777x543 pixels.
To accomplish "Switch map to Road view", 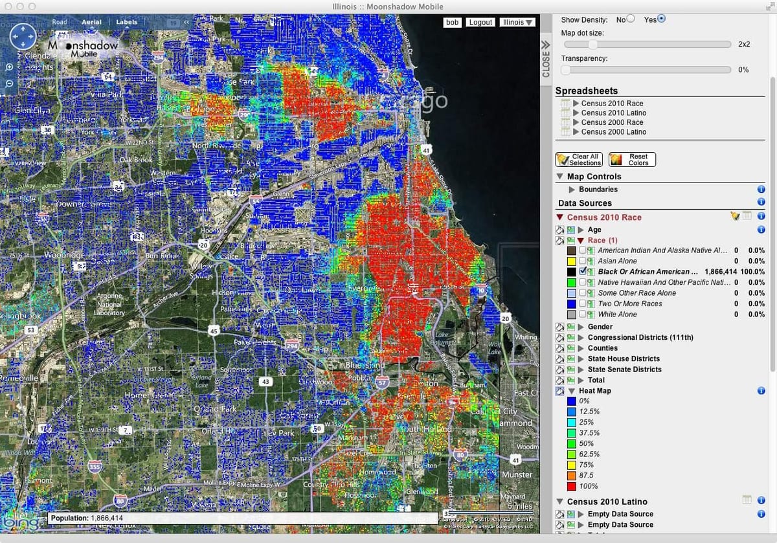I will click(59, 22).
